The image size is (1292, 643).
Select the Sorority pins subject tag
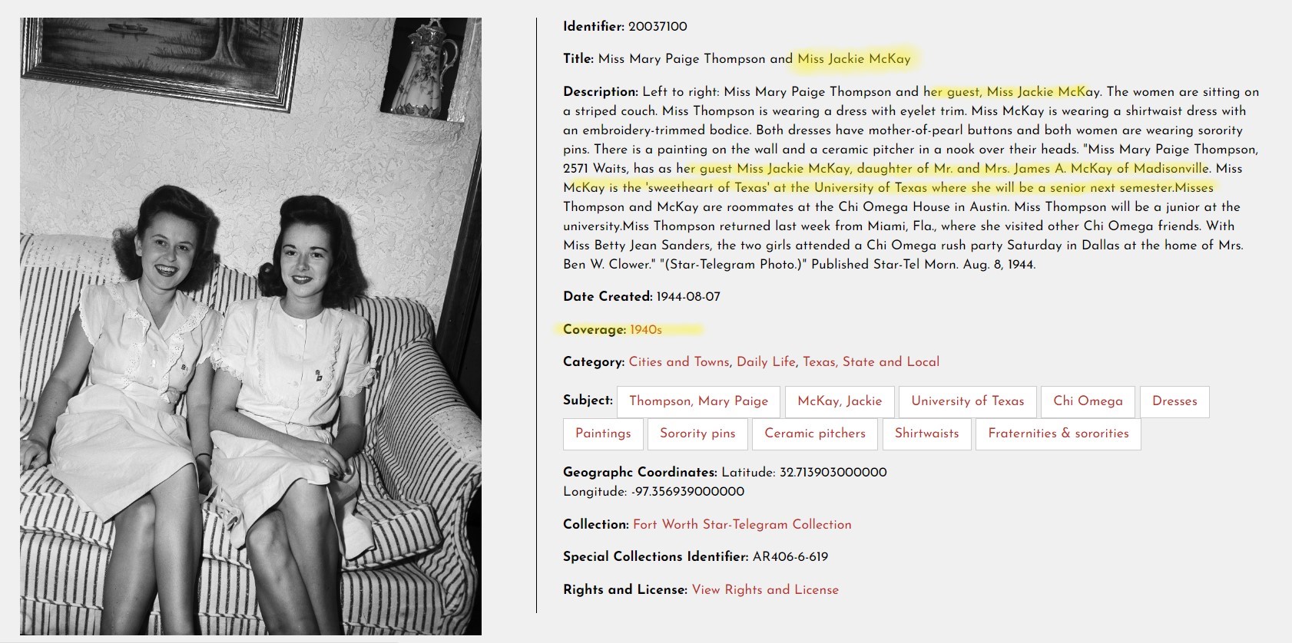coord(697,434)
